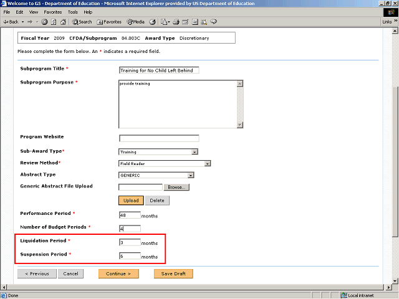Screen dimensions: 399x299
Task: Open the Favorites toolbar button
Action: coord(109,22)
